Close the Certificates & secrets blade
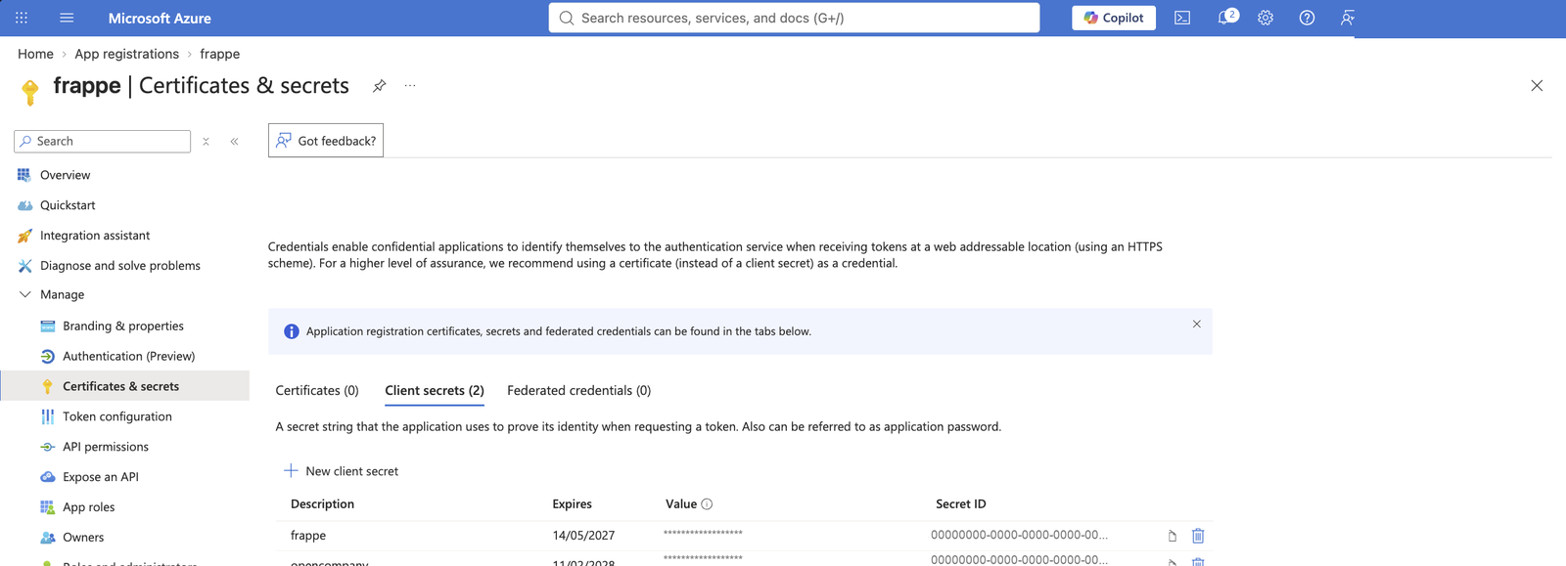Image resolution: width=1566 pixels, height=566 pixels. [1537, 86]
